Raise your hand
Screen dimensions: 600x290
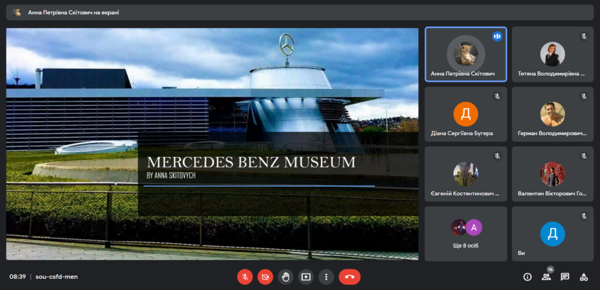pyautogui.click(x=285, y=277)
